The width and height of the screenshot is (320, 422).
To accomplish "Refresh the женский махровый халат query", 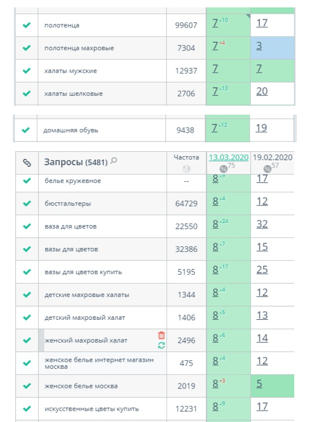I will coord(161,345).
